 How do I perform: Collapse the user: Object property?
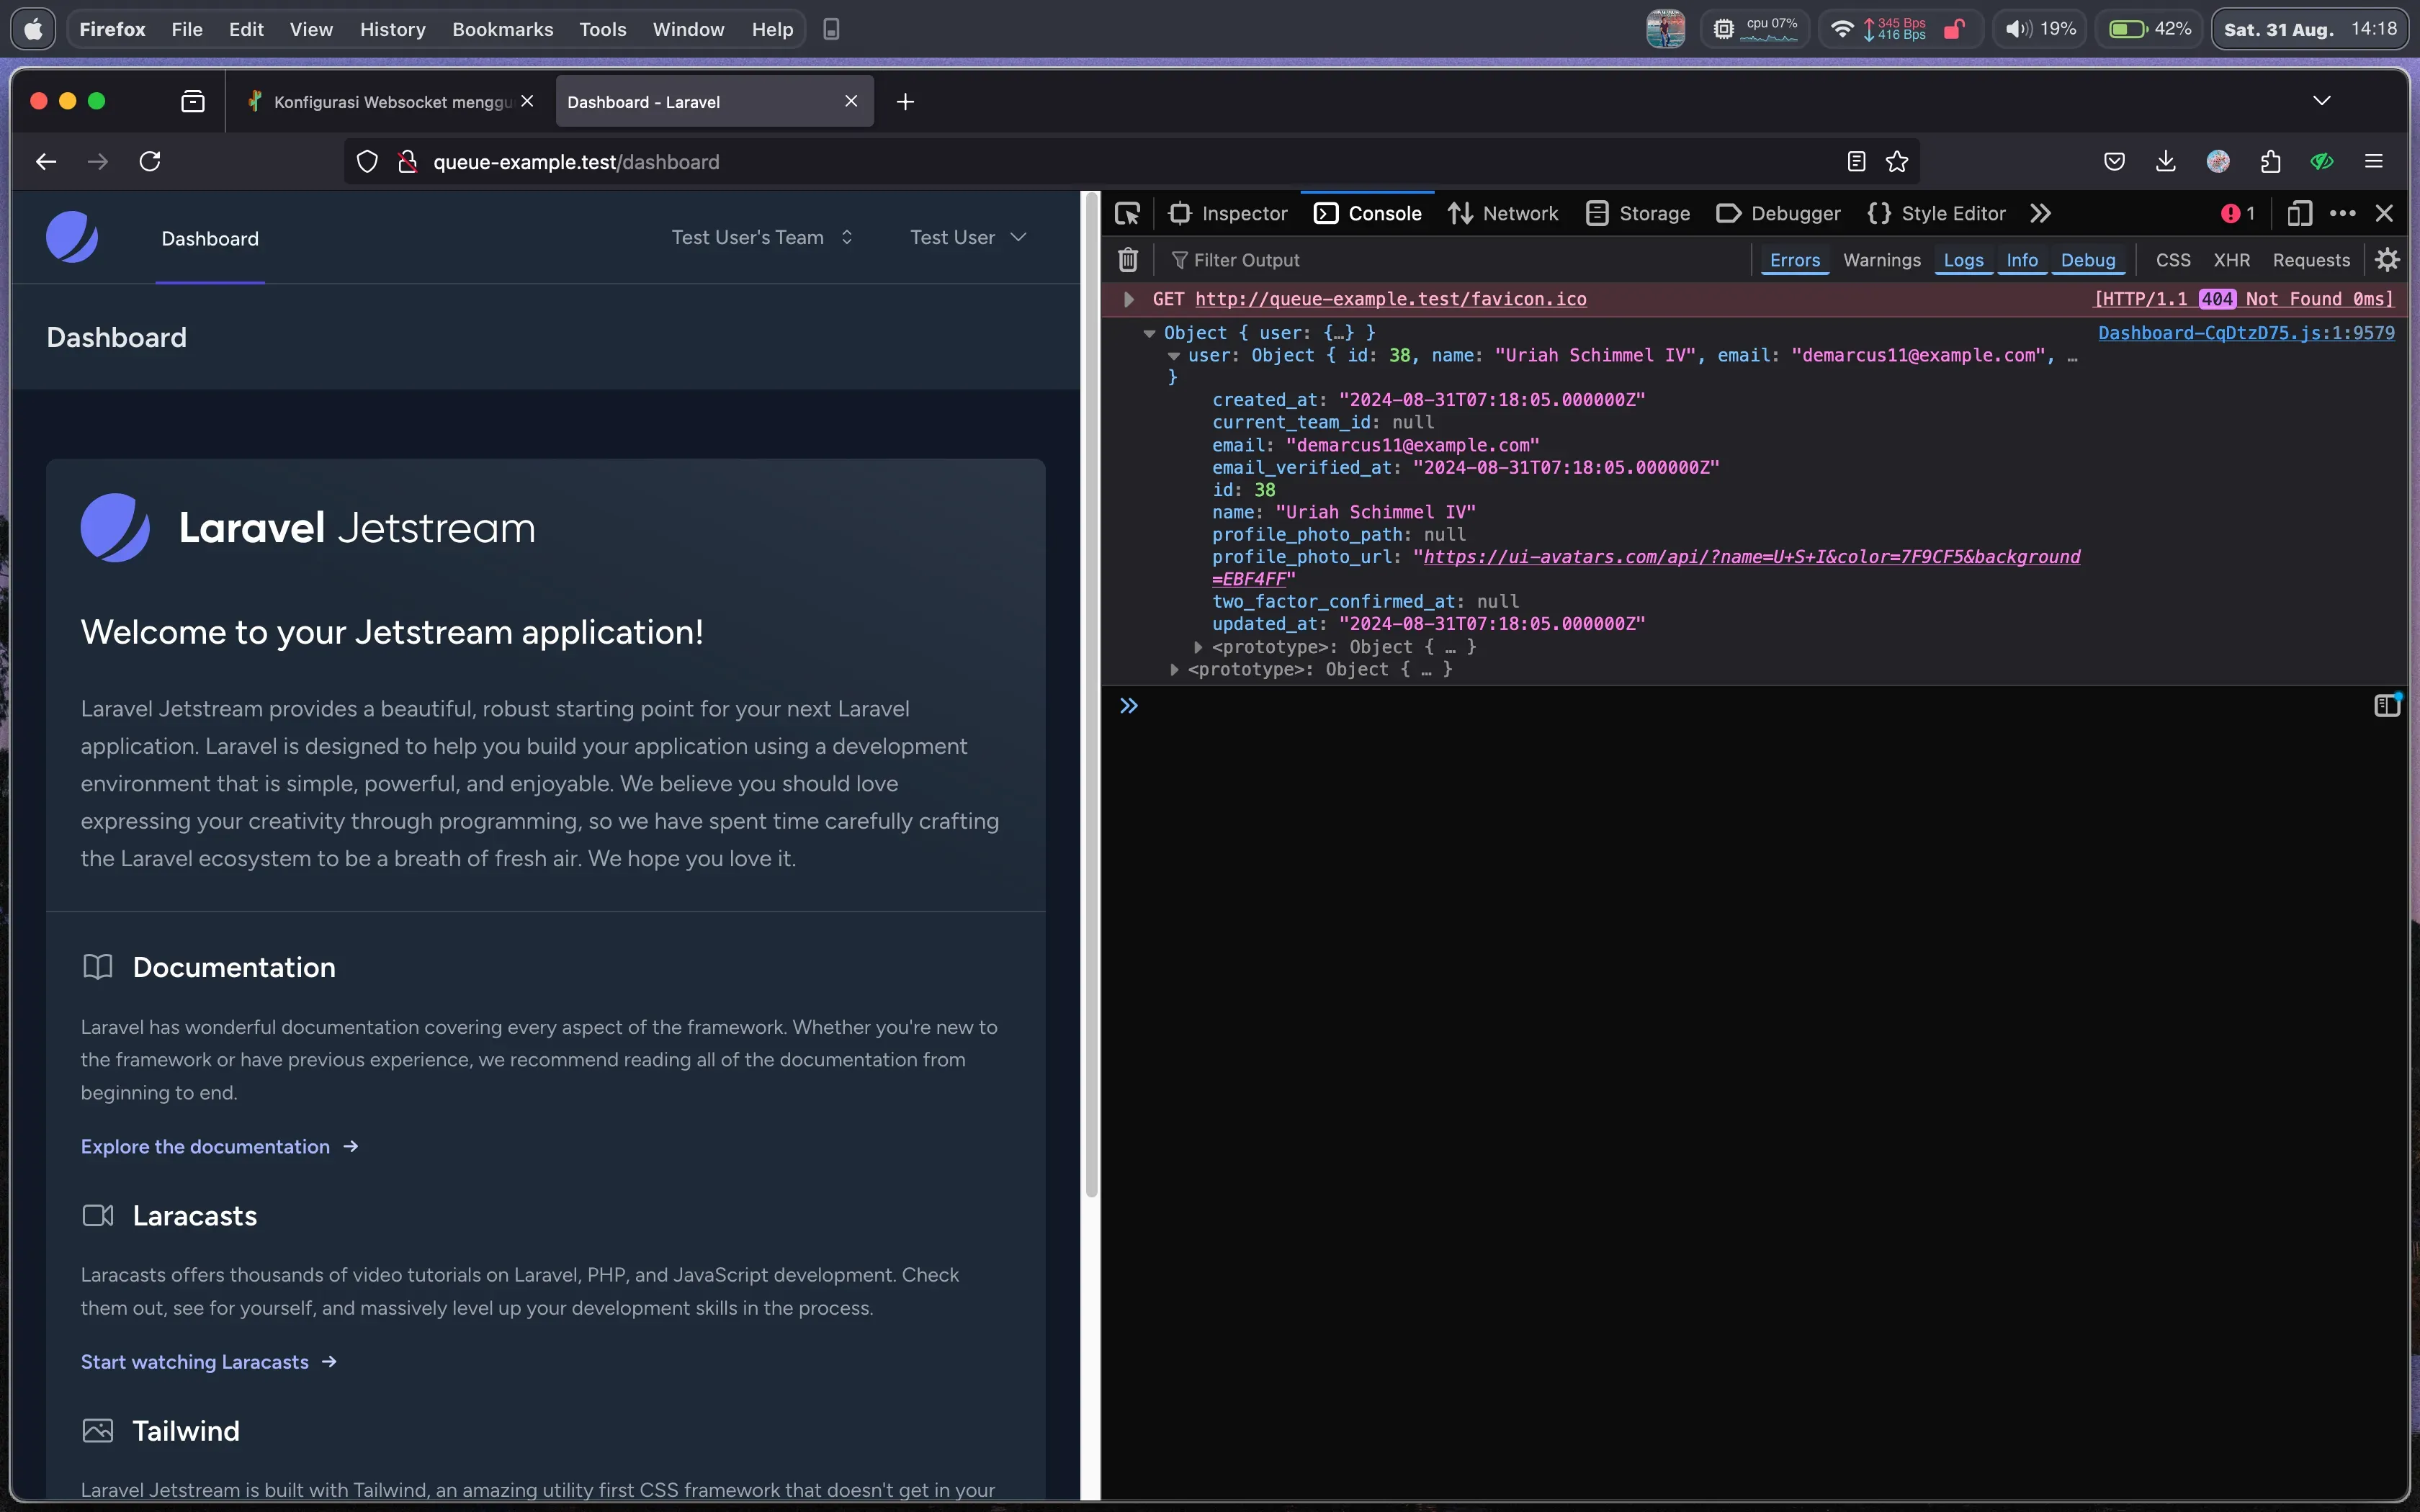(x=1173, y=356)
